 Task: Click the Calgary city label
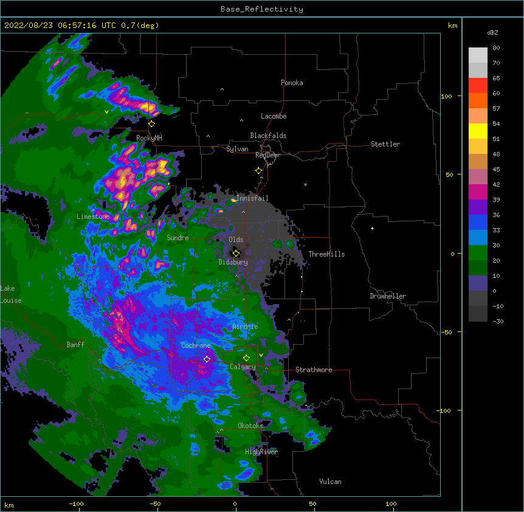tap(243, 367)
